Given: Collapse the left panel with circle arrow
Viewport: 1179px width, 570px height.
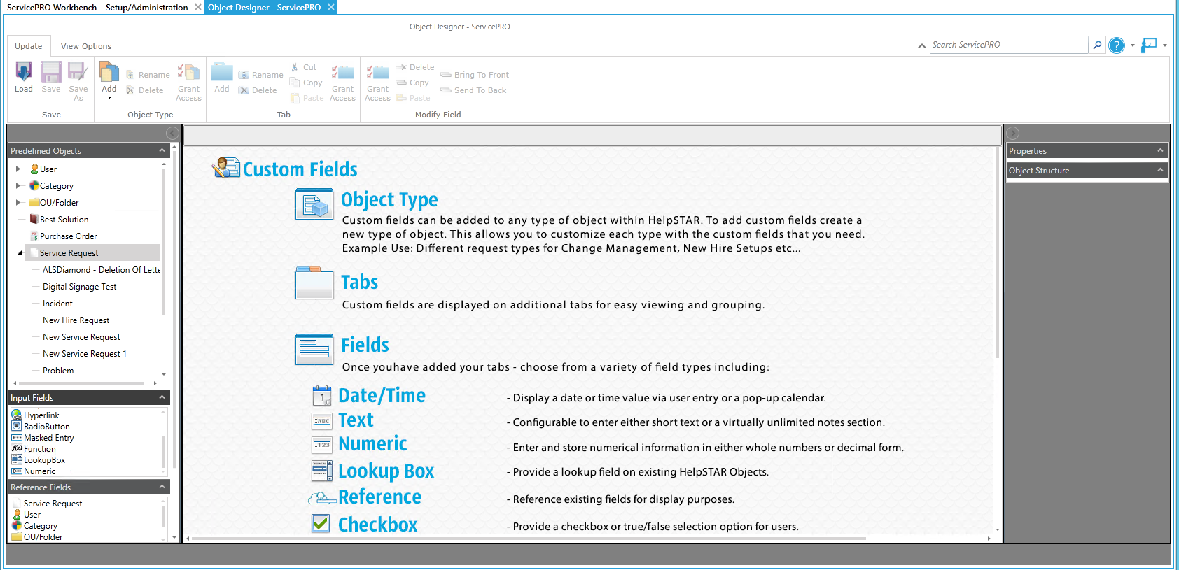Looking at the screenshot, I should [172, 133].
